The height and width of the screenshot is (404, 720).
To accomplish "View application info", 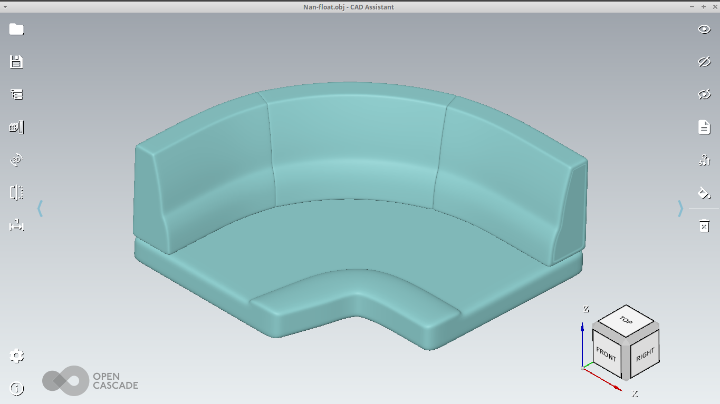I will coord(16,389).
